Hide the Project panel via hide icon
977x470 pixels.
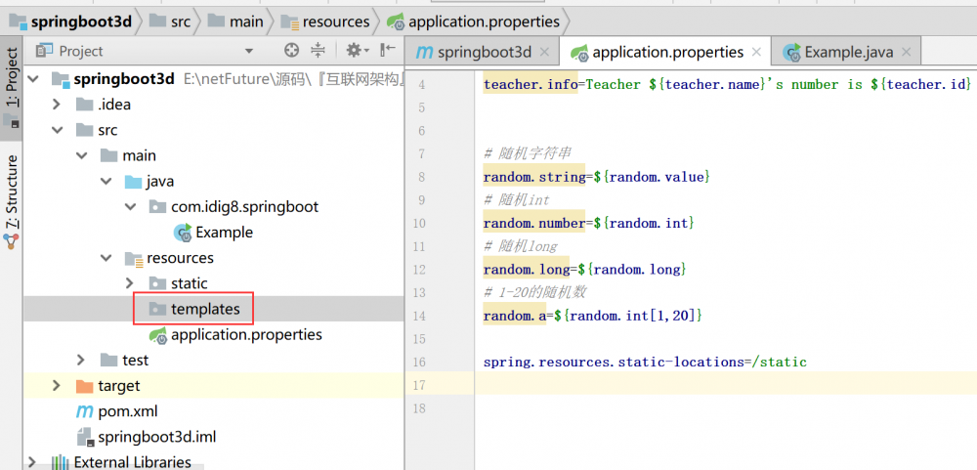[x=388, y=50]
